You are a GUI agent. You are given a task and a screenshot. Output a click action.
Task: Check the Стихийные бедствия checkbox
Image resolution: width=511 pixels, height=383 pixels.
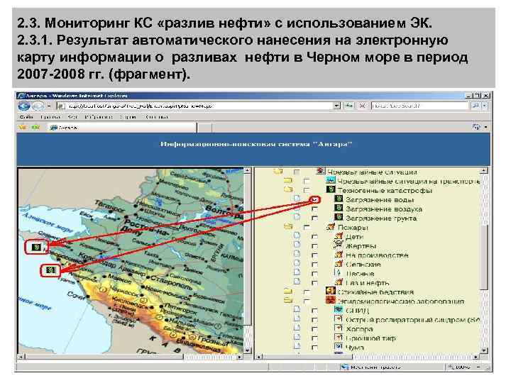click(307, 292)
